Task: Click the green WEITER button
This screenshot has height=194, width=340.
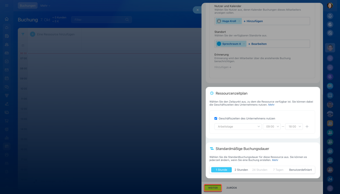Action: click(x=213, y=188)
